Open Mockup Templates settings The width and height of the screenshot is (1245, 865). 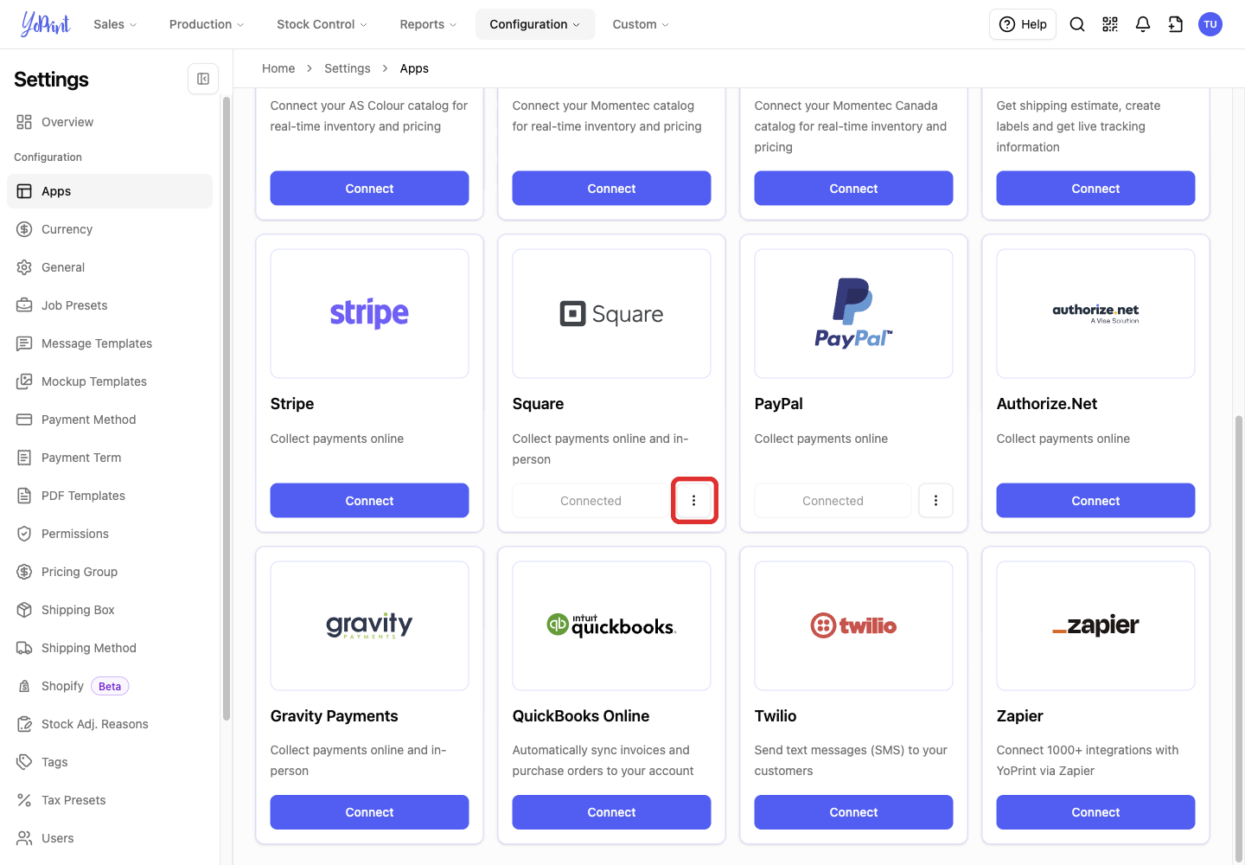pos(110,381)
